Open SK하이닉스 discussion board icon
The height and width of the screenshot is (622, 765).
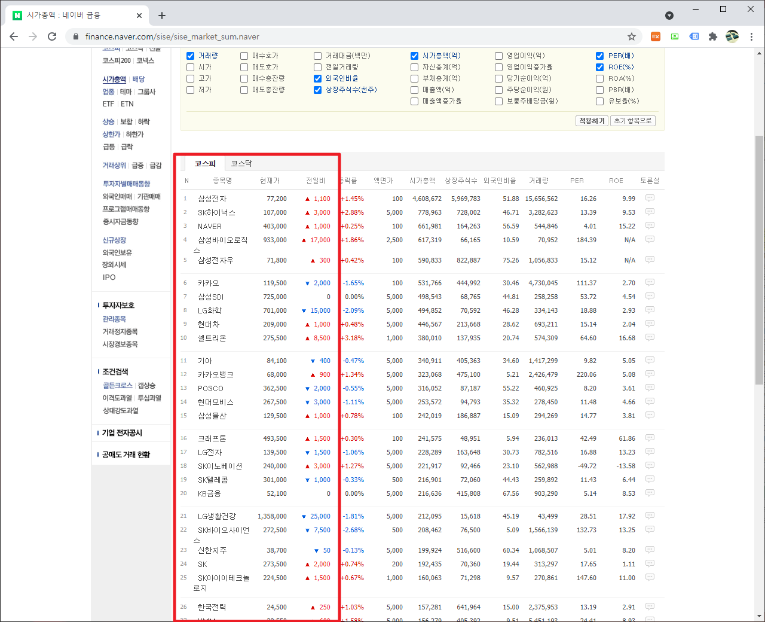(650, 212)
